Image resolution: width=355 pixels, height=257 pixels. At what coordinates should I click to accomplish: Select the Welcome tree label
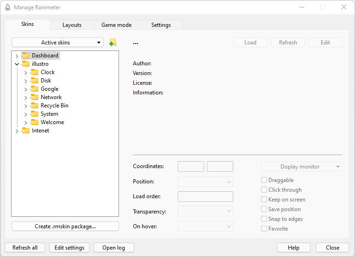(52, 122)
